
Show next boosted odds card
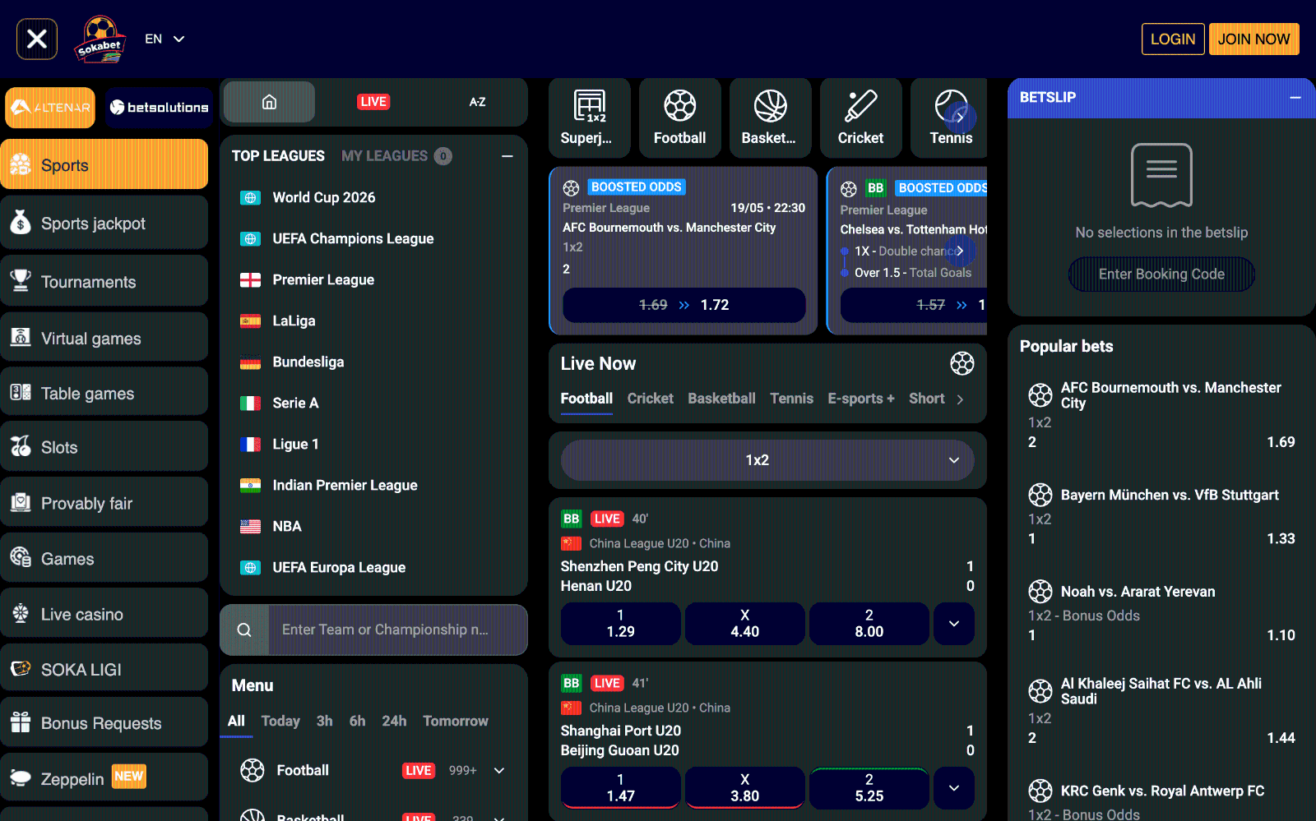click(x=960, y=251)
